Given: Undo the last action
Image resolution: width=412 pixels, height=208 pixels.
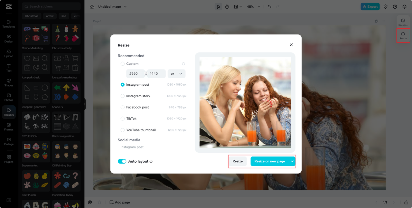Looking at the screenshot, I should 269,6.
